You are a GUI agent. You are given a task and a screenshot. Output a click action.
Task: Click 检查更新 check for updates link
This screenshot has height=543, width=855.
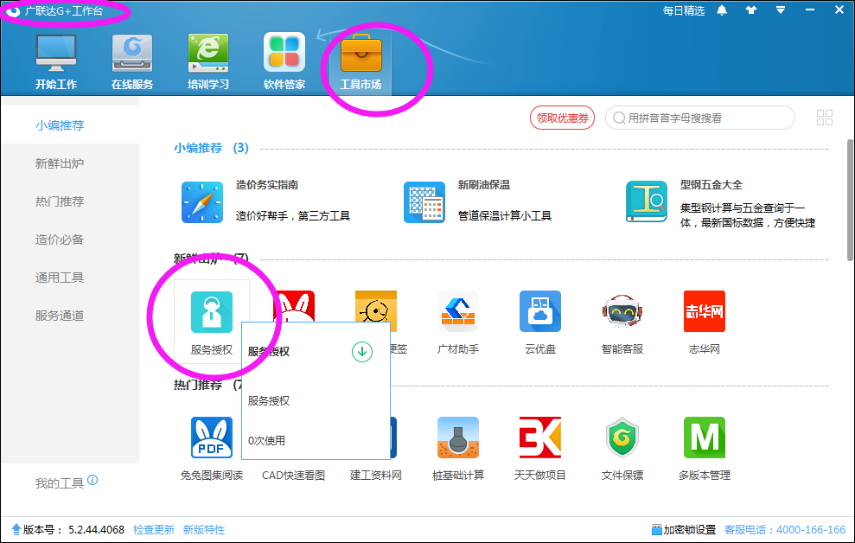tap(154, 530)
